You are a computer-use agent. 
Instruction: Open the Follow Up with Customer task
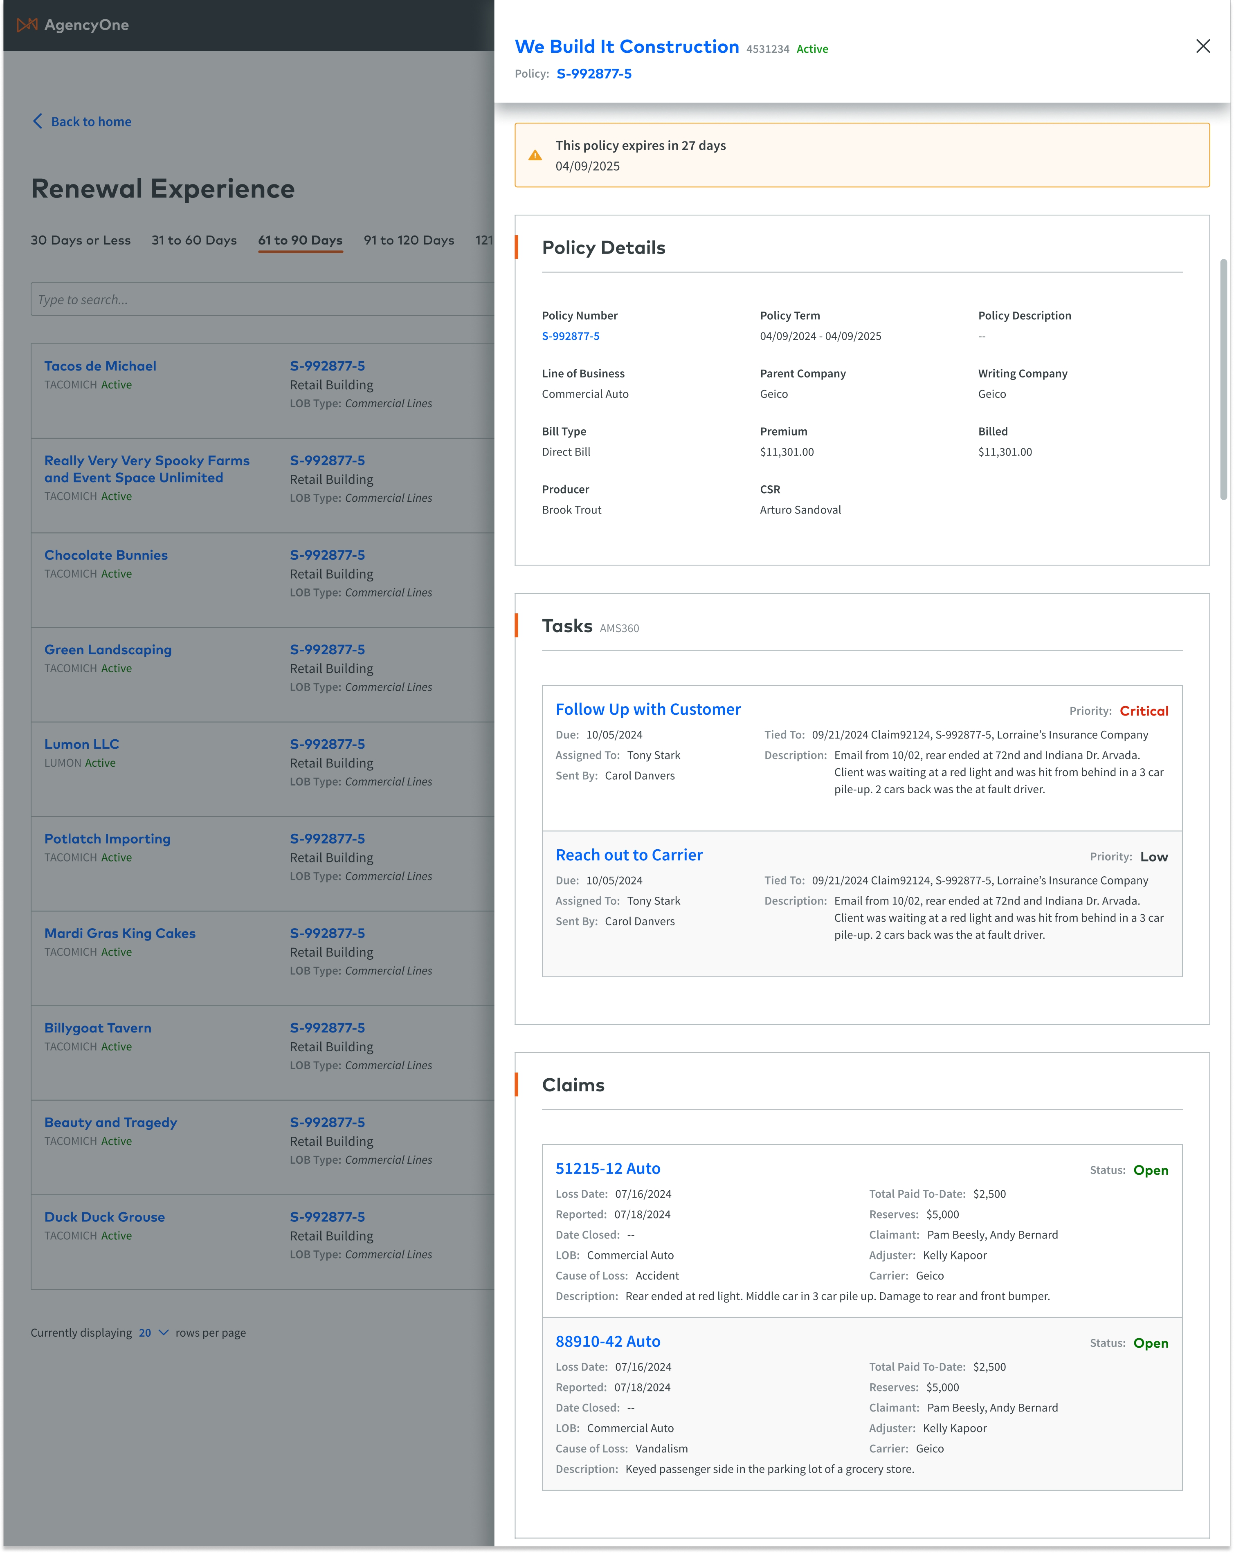pyautogui.click(x=647, y=709)
